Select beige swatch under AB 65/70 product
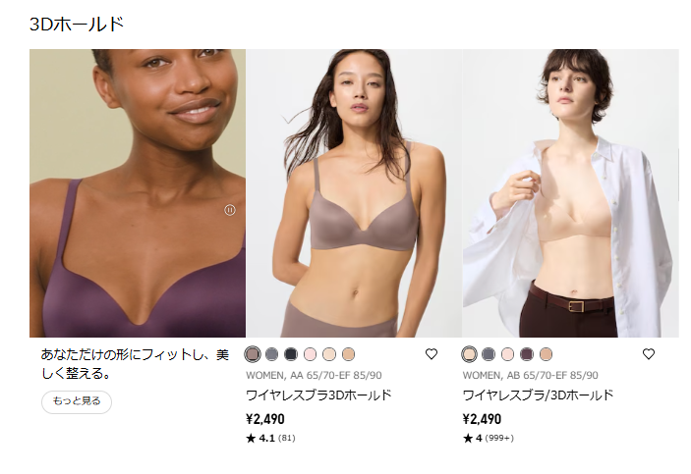This screenshot has width=691, height=474. pos(469,354)
